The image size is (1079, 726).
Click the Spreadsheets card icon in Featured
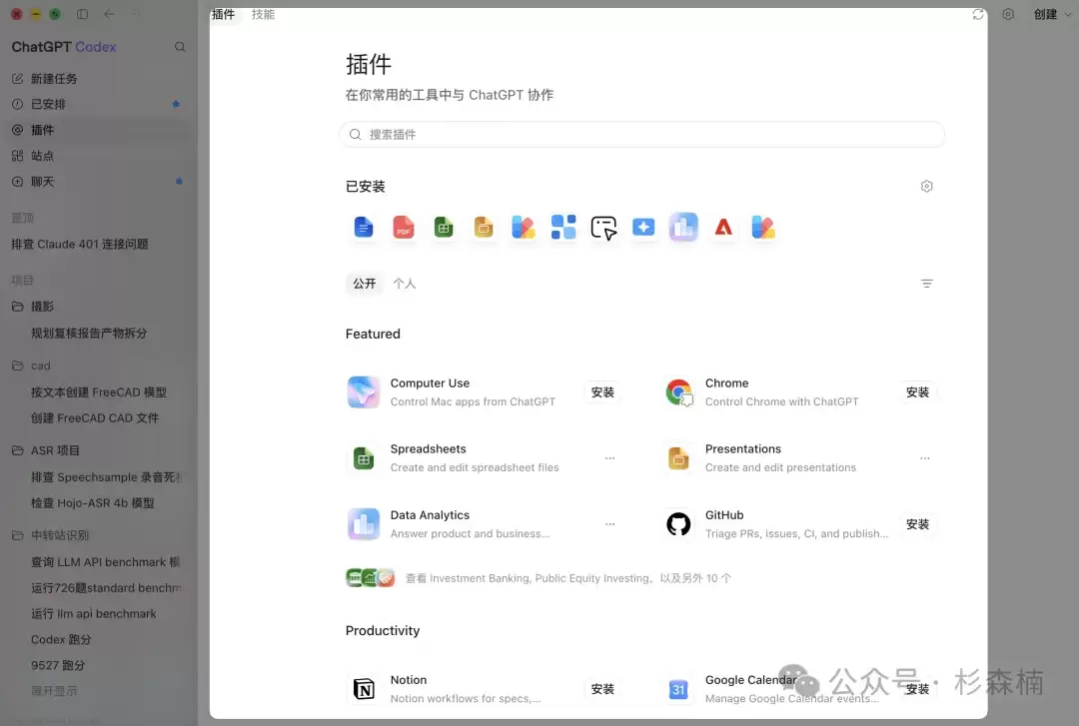[x=364, y=458]
